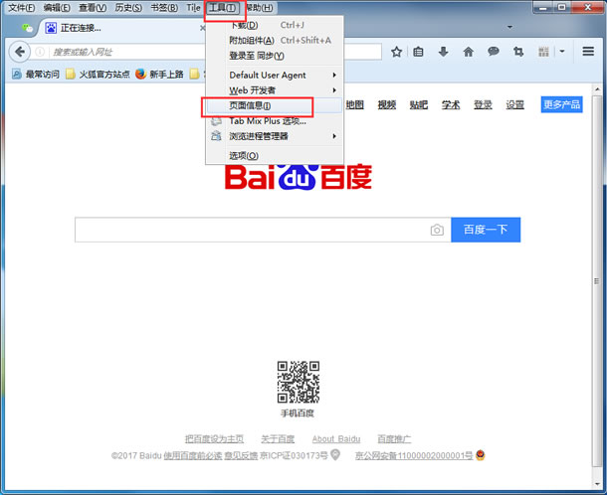Open the 选项 menu entry
This screenshot has width=607, height=495.
[x=244, y=155]
